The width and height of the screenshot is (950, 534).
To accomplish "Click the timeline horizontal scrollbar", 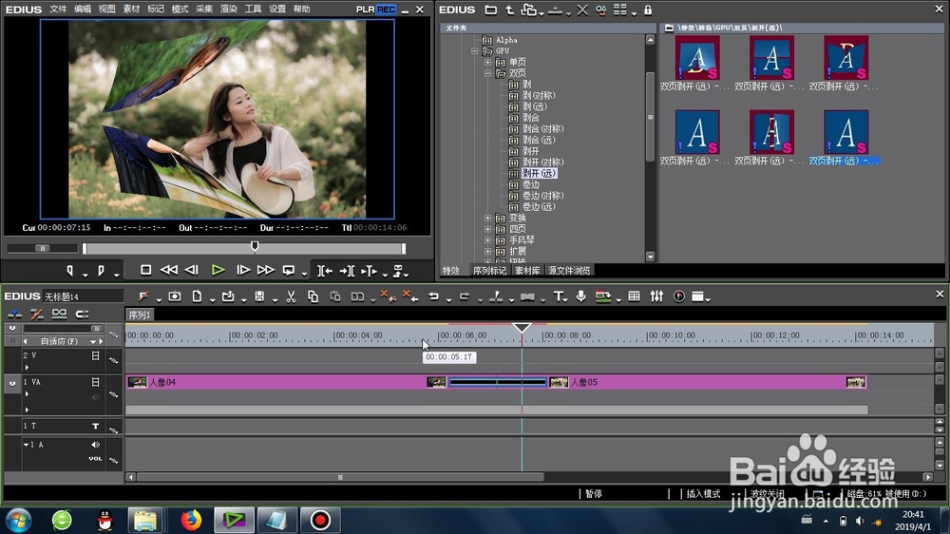I will [x=340, y=477].
